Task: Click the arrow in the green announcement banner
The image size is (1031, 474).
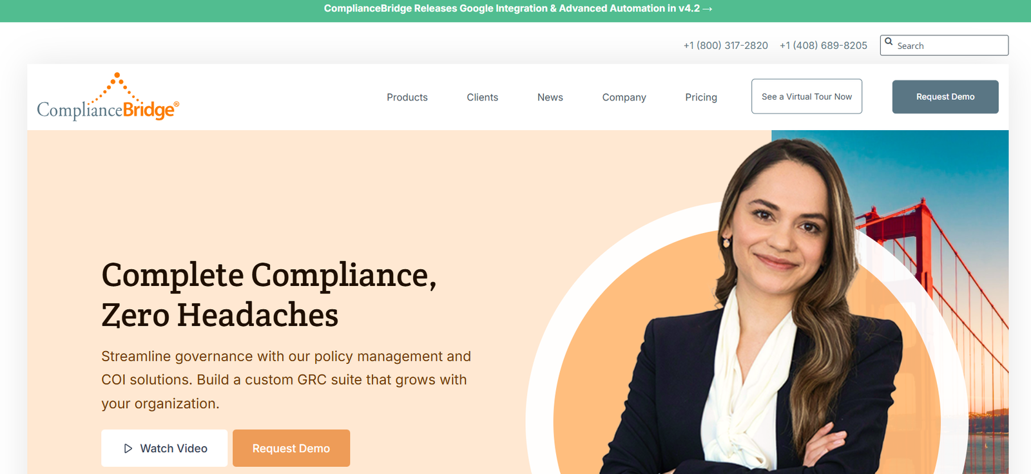Action: click(708, 8)
